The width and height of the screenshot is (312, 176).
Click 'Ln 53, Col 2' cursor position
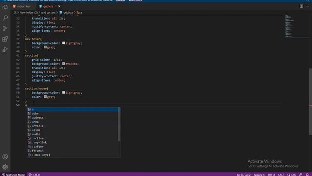point(244,175)
